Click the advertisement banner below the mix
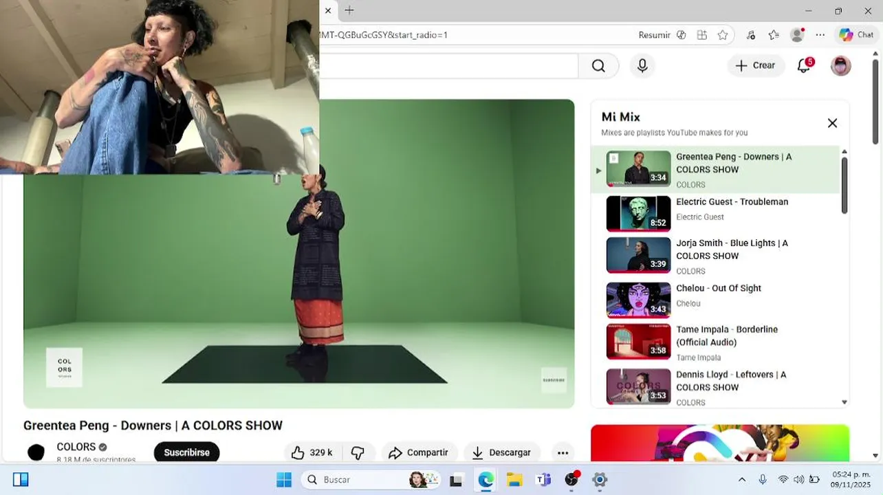Screen dimensions: 883x495 pos(720,443)
